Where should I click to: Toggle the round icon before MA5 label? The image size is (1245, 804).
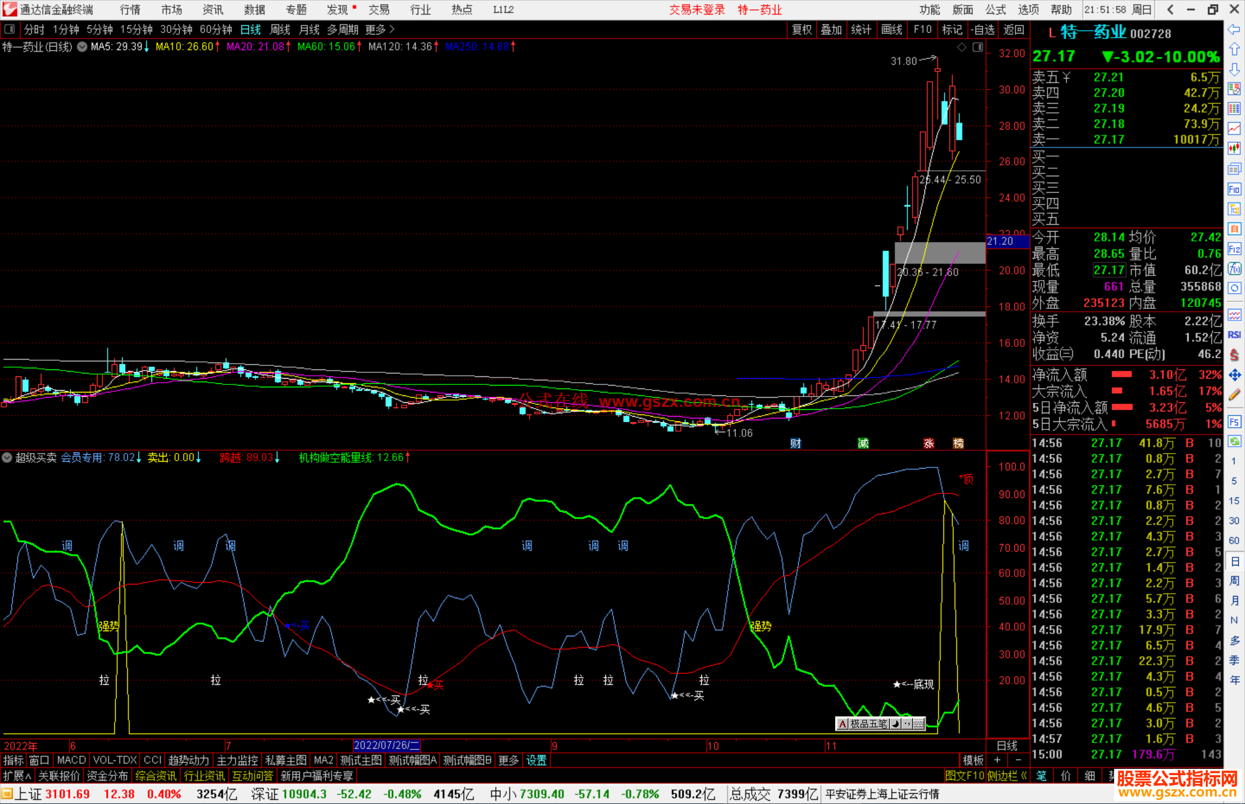point(82,47)
